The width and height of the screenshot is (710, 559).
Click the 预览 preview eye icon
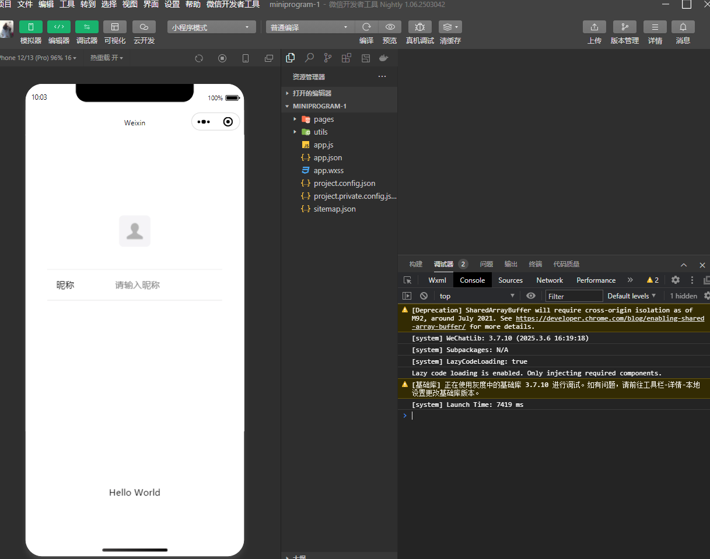pyautogui.click(x=390, y=27)
